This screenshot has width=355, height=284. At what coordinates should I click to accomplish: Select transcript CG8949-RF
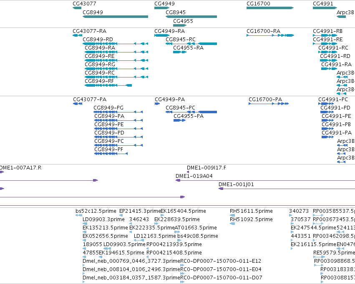pos(108,85)
